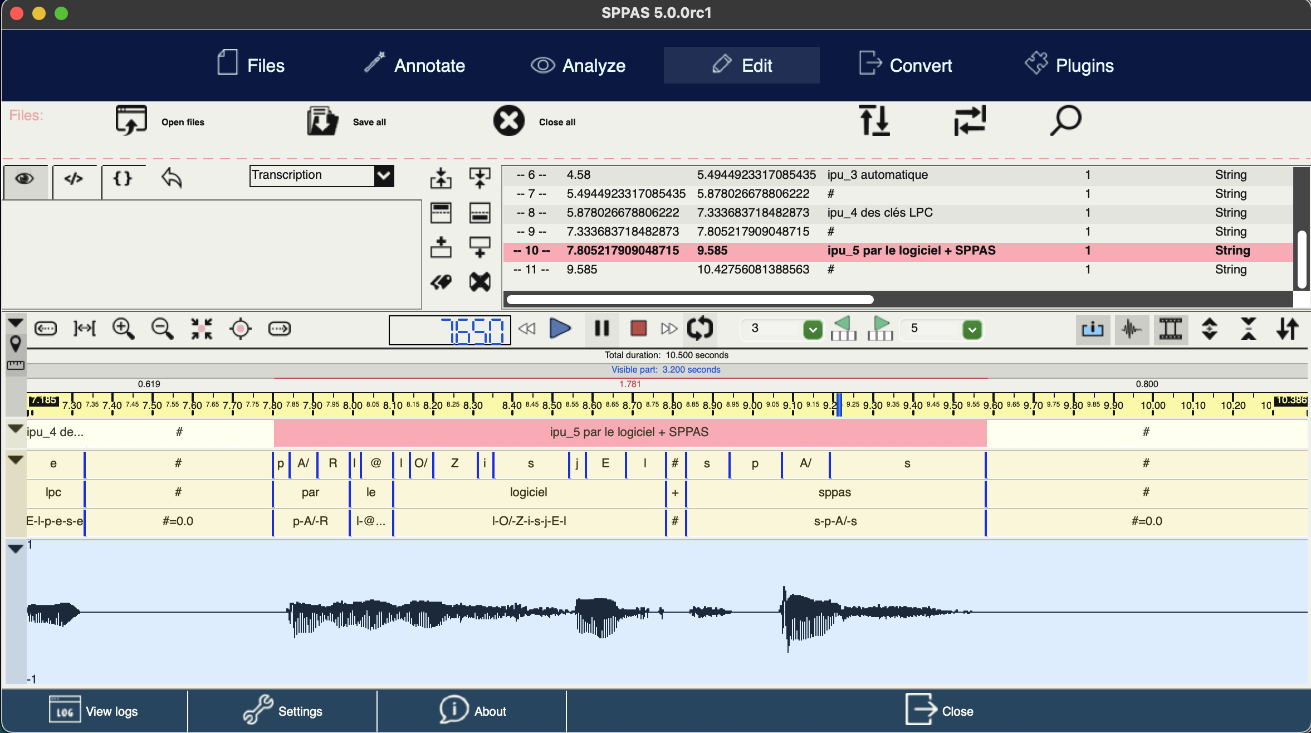Toggle the eye visibility view of transcription
1311x733 pixels.
(26, 179)
